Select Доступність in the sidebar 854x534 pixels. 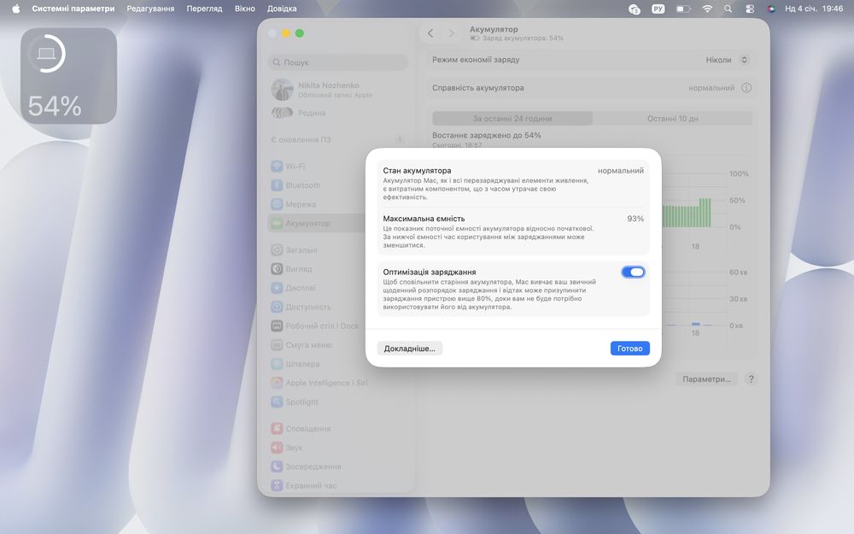click(x=337, y=307)
